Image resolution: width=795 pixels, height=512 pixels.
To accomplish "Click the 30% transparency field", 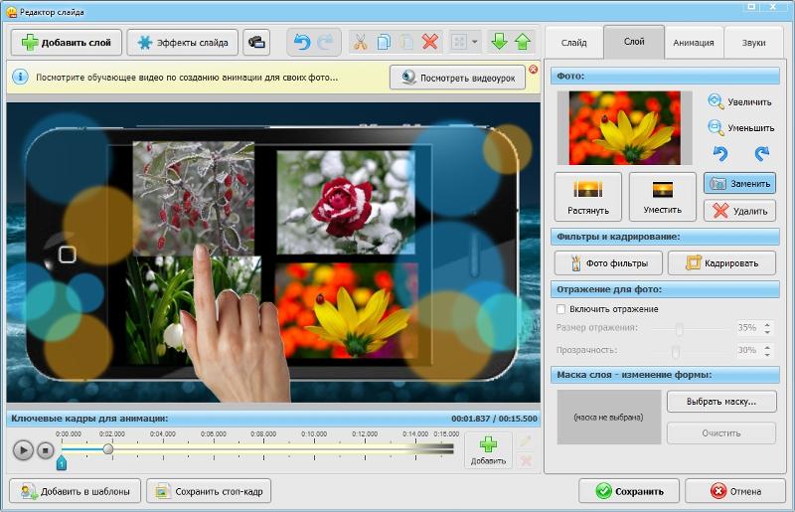I will (x=748, y=350).
